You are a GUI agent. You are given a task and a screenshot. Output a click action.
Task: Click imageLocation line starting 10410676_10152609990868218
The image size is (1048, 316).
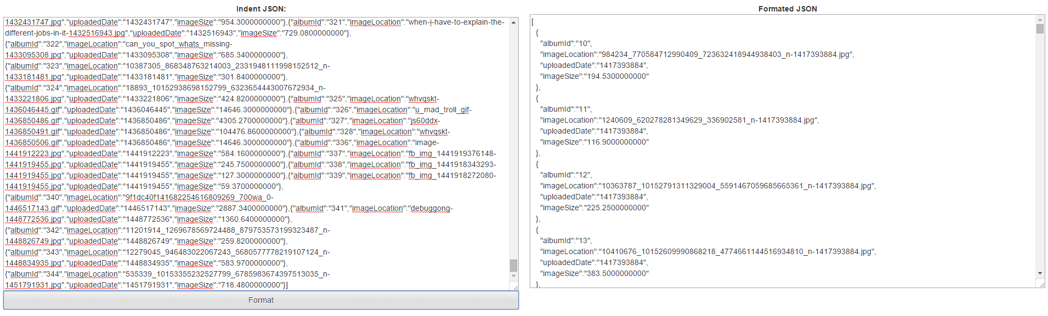708,251
